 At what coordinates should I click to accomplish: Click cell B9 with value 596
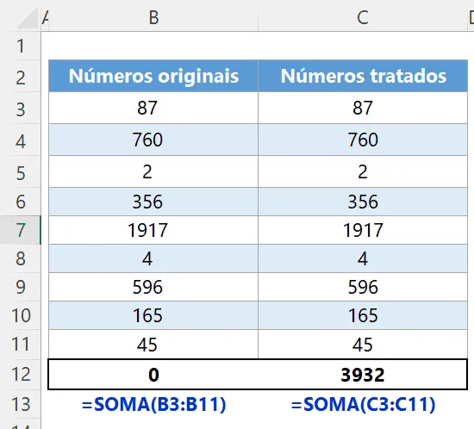(153, 287)
